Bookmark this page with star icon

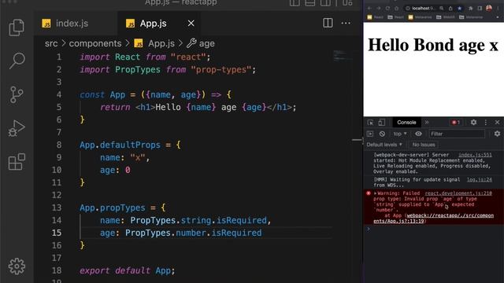[x=460, y=9]
